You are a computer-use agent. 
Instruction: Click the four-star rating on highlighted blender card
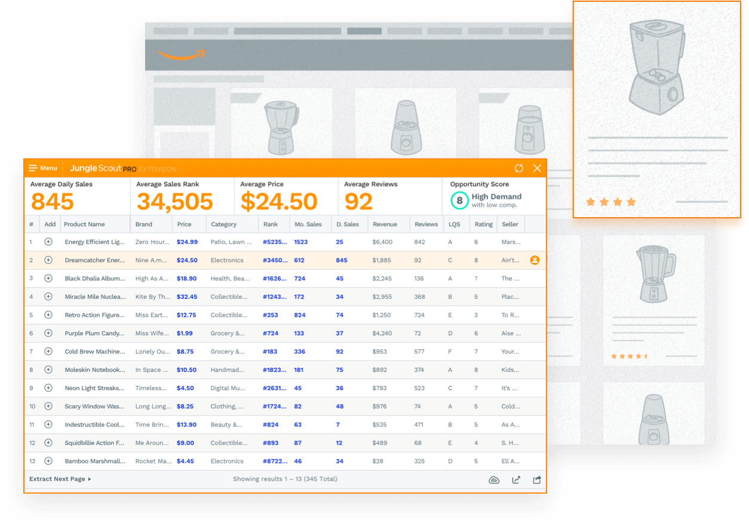point(611,202)
